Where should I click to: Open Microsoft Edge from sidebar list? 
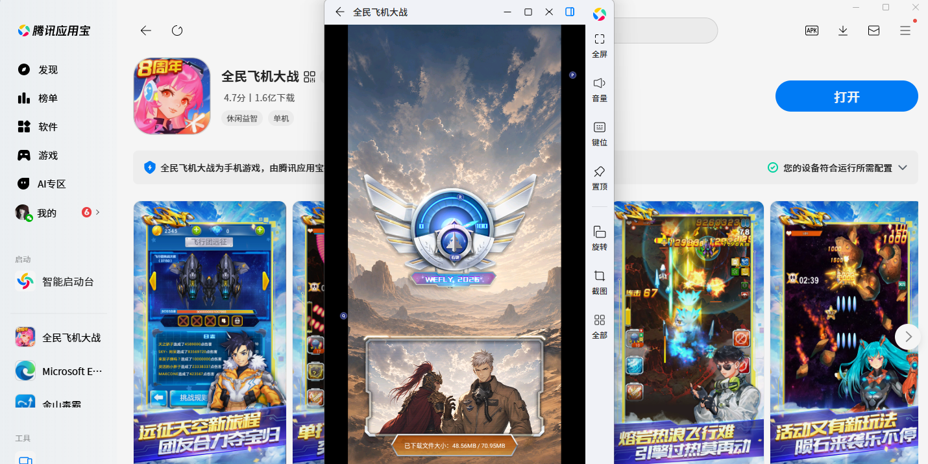(58, 371)
